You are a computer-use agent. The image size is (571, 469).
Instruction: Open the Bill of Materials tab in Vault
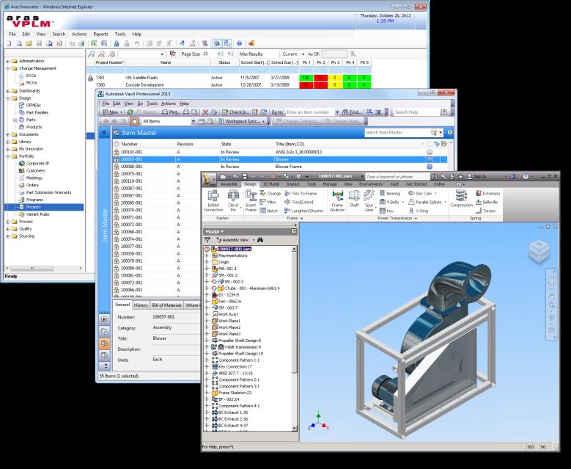pos(167,305)
